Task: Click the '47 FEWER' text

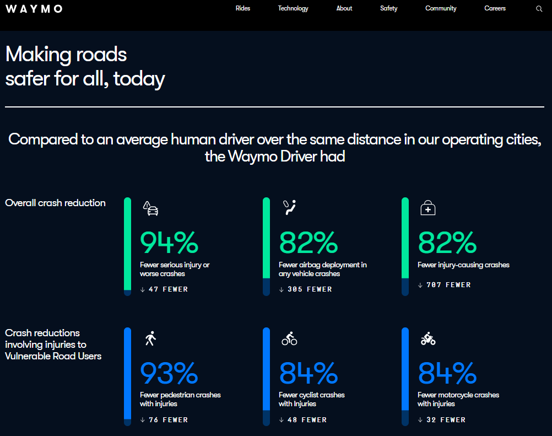Action: [168, 289]
